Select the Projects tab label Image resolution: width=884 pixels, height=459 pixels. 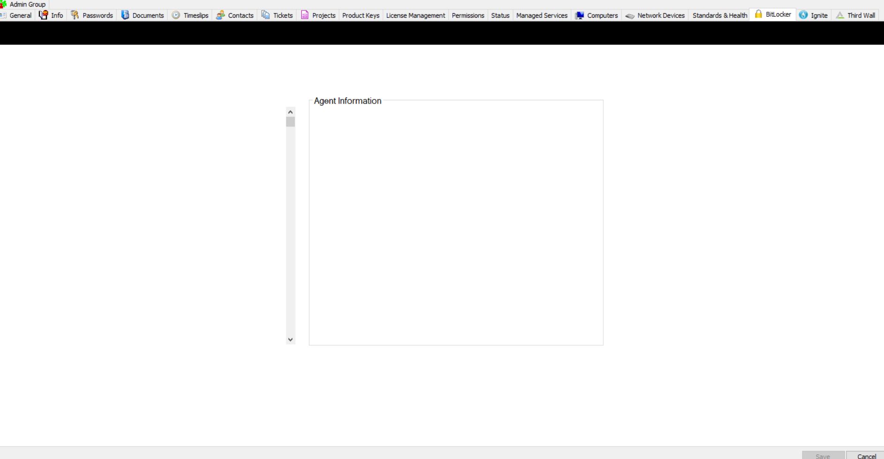coord(324,15)
